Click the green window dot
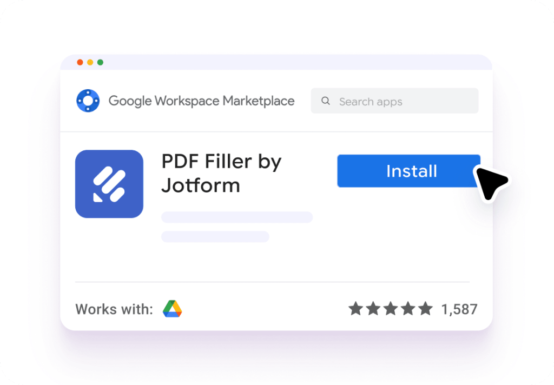The width and height of the screenshot is (554, 385). point(99,62)
